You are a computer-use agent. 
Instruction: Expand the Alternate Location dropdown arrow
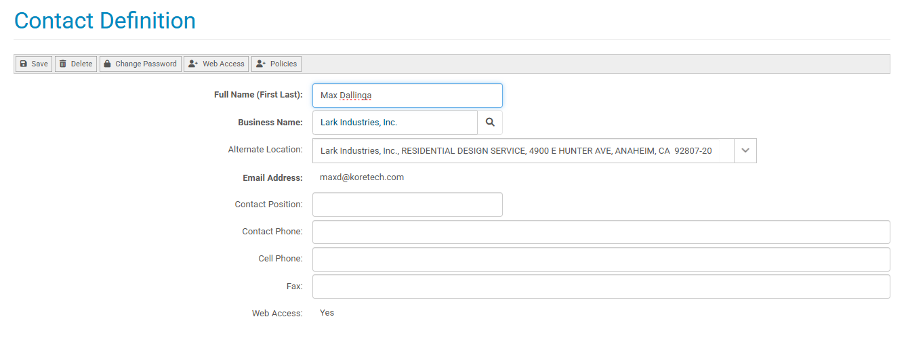(745, 150)
